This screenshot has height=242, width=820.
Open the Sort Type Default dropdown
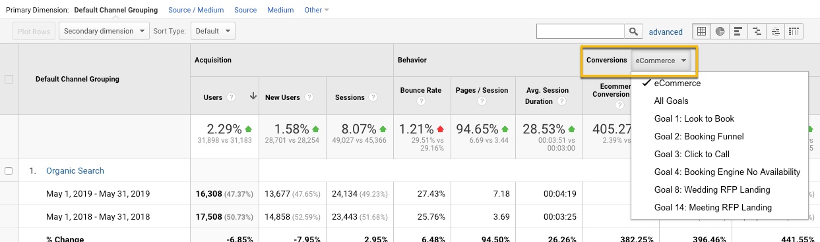tap(212, 31)
